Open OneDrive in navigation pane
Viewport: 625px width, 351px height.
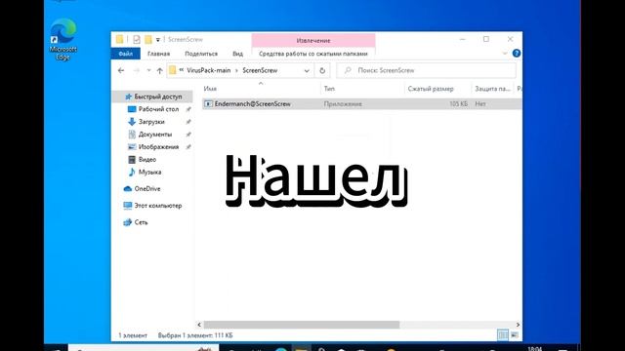point(142,188)
